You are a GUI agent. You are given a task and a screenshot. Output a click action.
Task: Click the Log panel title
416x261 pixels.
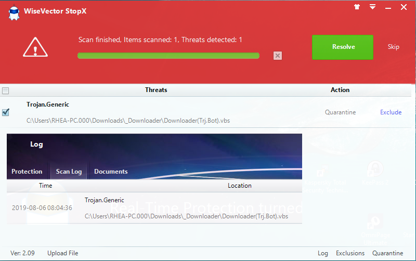36,145
